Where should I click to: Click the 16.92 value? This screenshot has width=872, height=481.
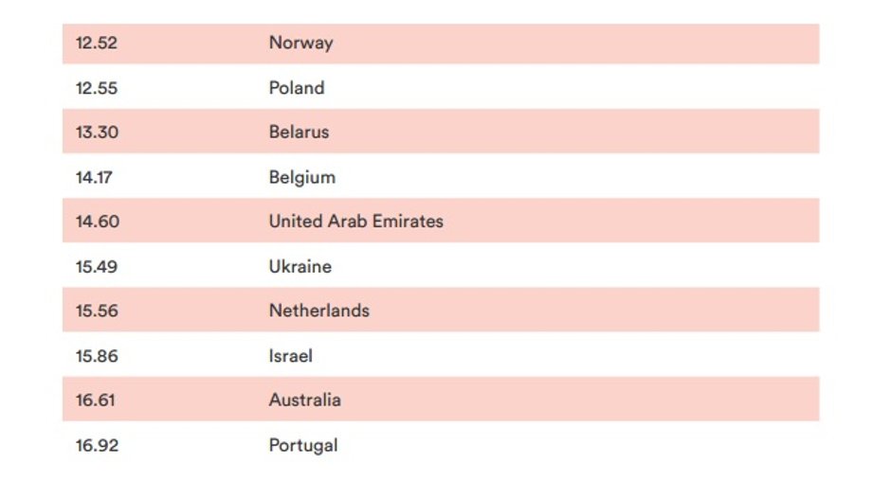point(97,446)
